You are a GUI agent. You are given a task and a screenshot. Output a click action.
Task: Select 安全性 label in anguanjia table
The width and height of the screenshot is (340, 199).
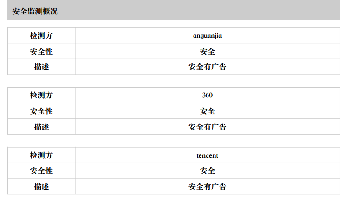click(x=41, y=51)
